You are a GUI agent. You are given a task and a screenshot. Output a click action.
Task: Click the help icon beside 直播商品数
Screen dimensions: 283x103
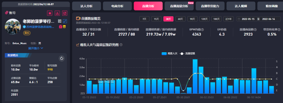click(255, 30)
